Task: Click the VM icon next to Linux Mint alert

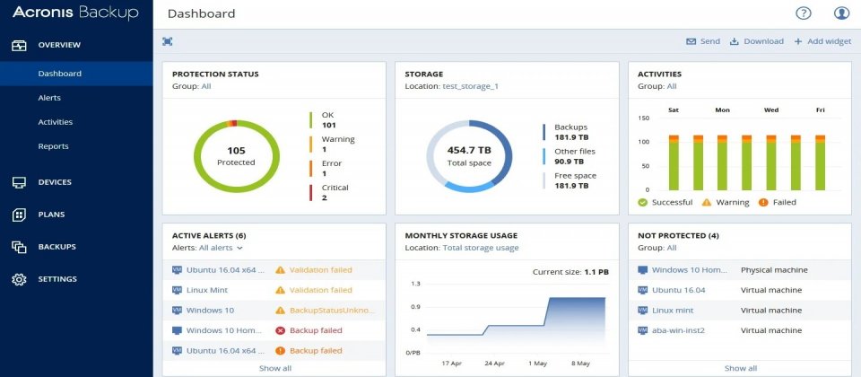Action: [x=177, y=290]
